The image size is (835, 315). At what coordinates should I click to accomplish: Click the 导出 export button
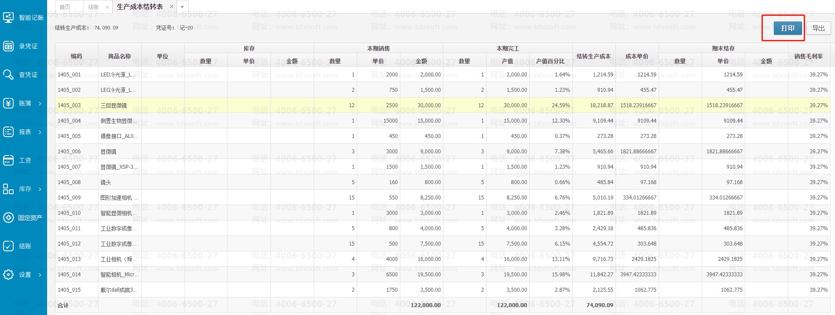point(818,28)
